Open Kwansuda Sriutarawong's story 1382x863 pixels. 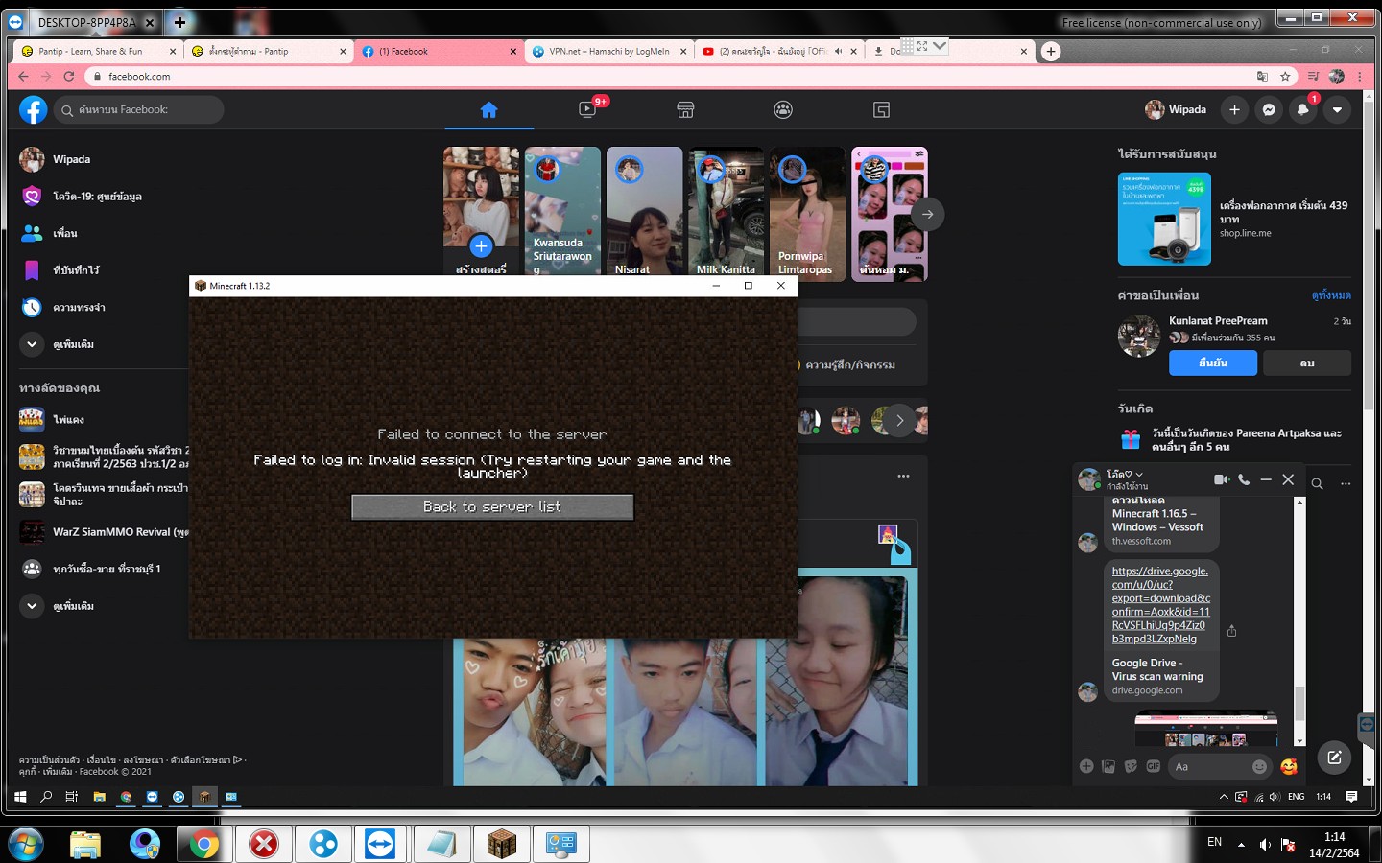[x=562, y=214]
